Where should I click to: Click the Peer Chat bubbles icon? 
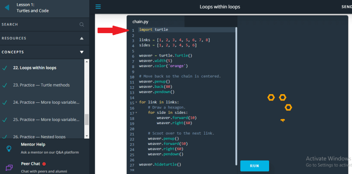[9, 168]
